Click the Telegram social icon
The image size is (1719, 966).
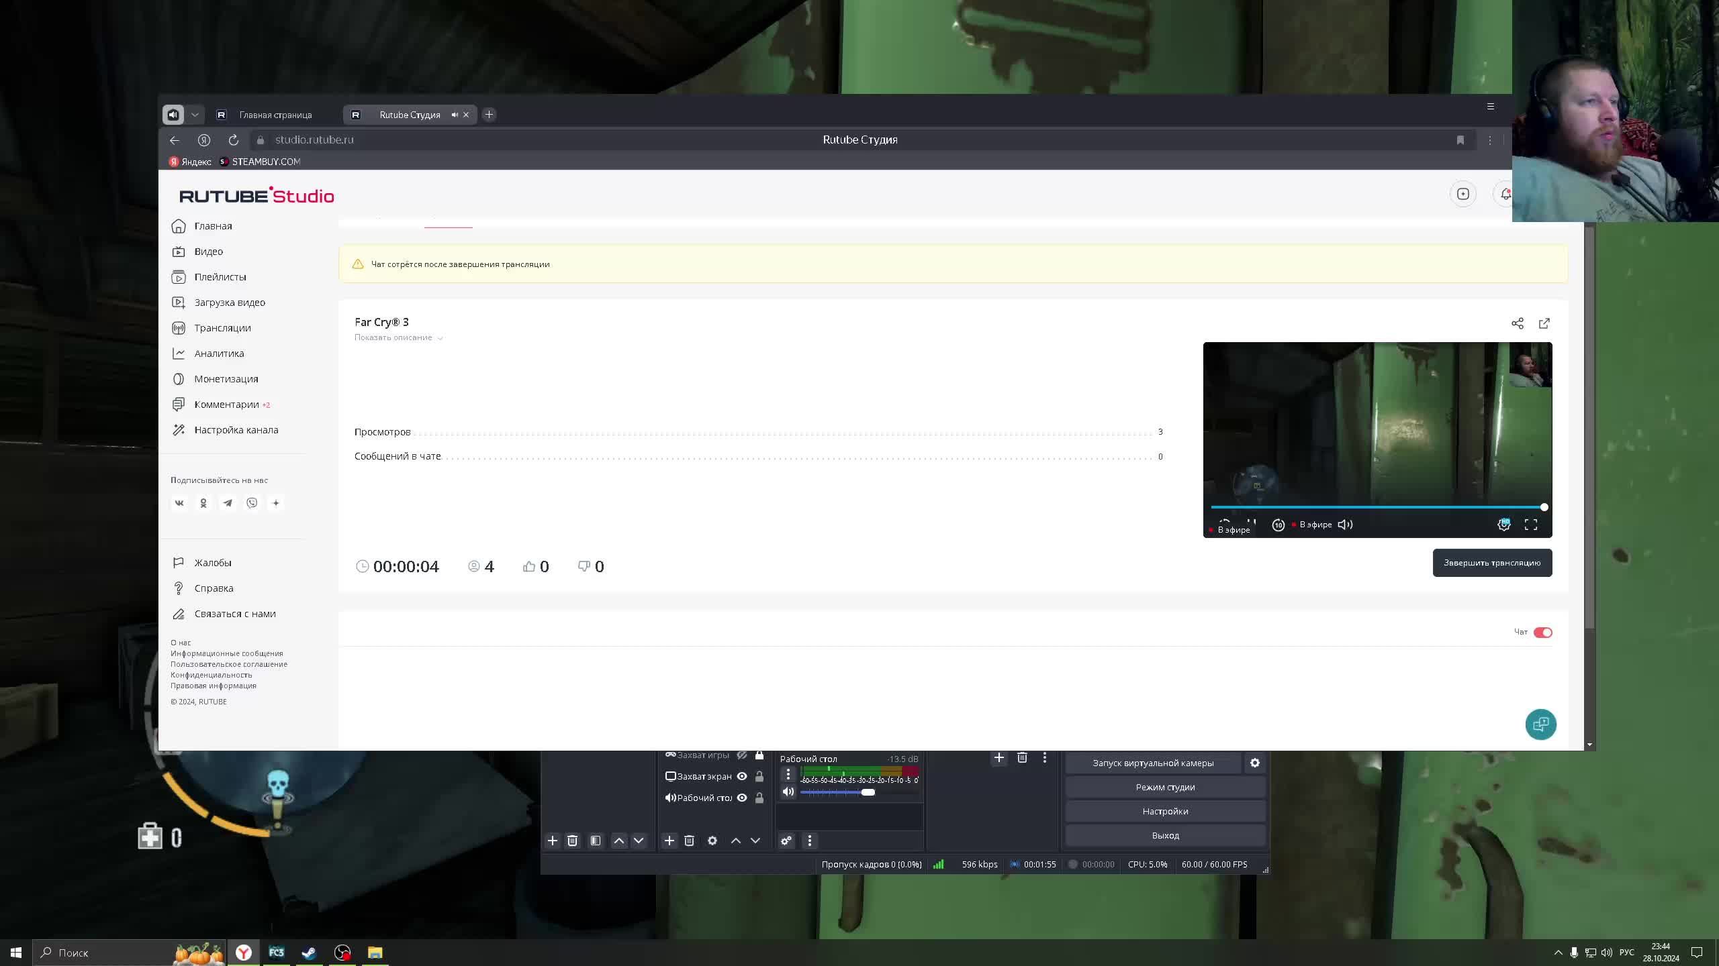[228, 503]
